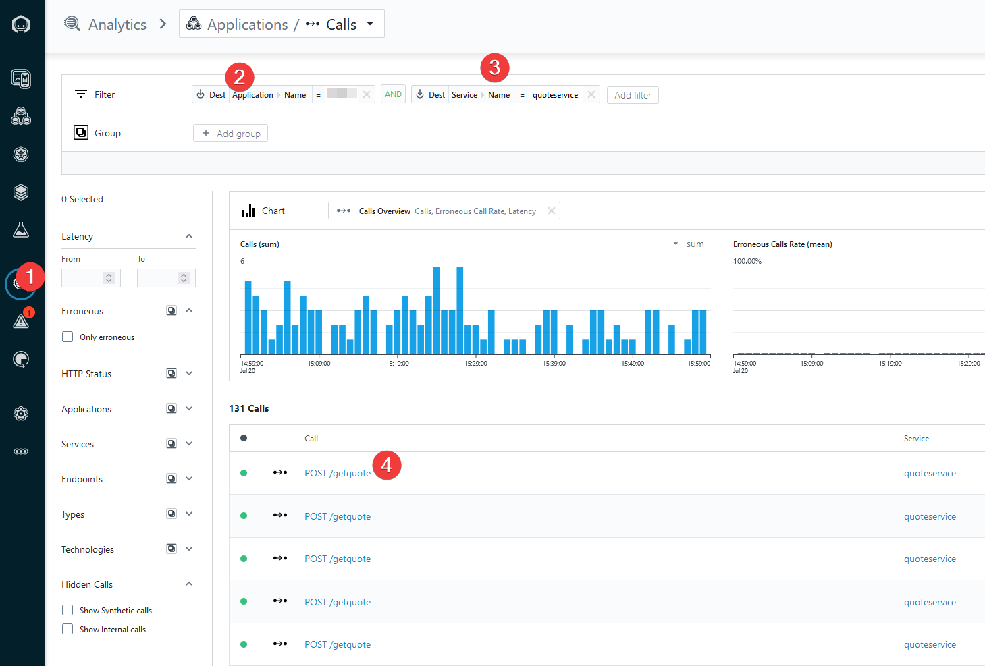Screen dimensions: 985x666
Task: Click the Filter lines icon
Action: [x=81, y=94]
